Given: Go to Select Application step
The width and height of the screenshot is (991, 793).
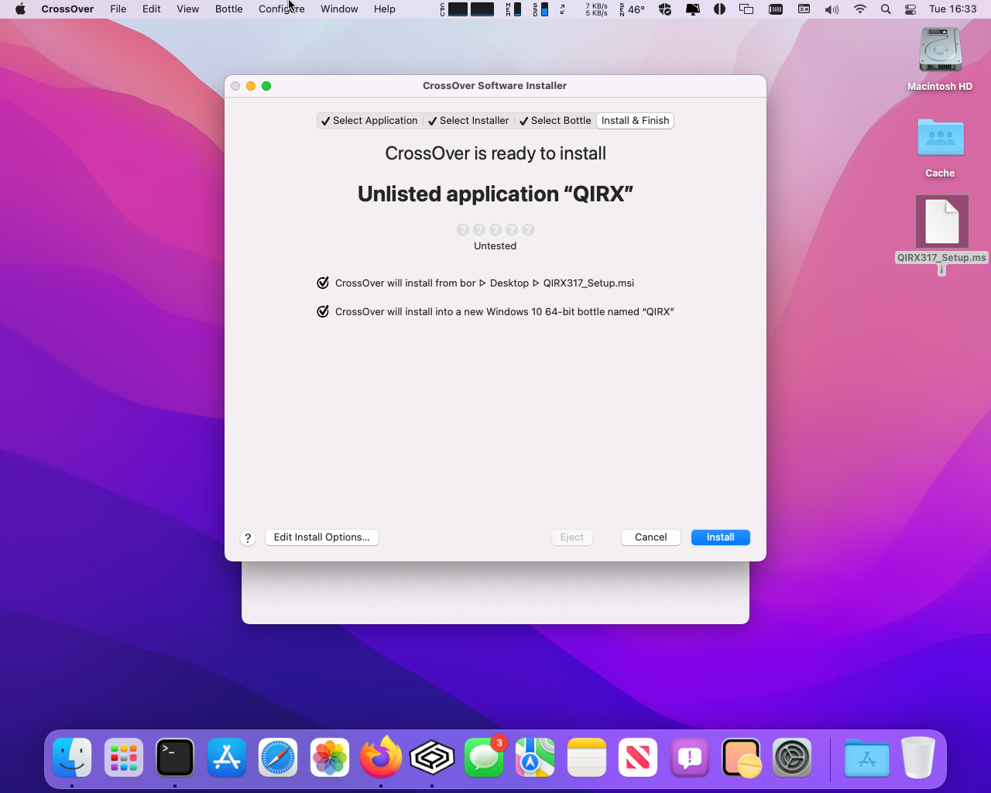Looking at the screenshot, I should pyautogui.click(x=369, y=121).
